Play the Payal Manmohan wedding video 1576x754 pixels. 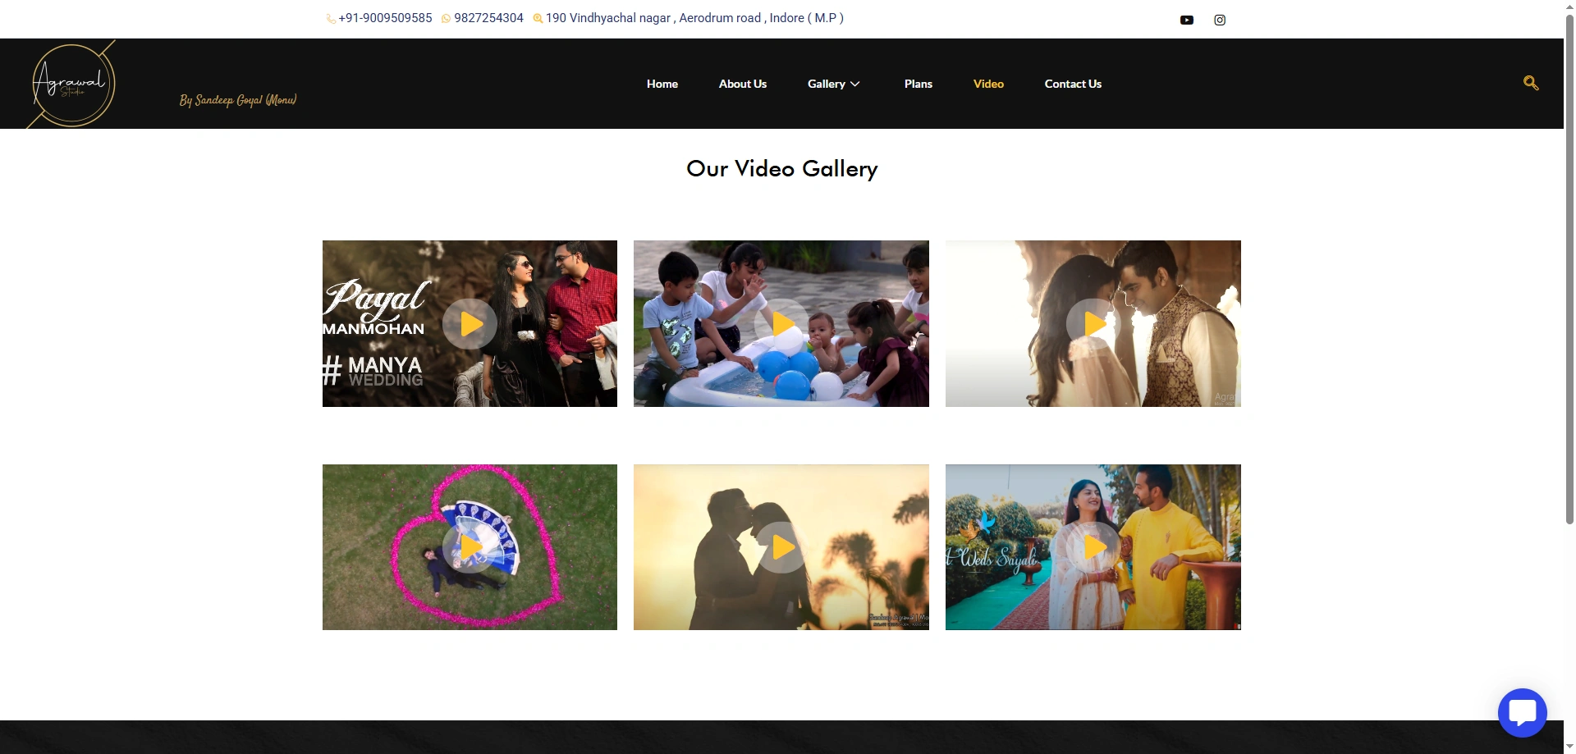[x=470, y=324]
